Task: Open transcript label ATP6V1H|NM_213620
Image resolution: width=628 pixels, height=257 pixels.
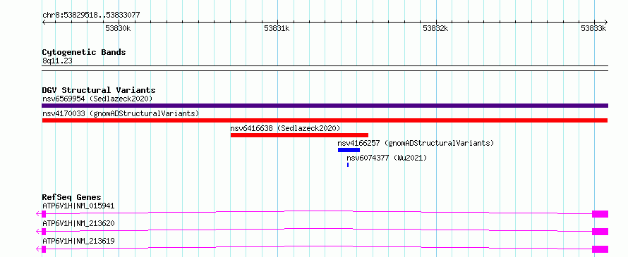Action: point(78,223)
